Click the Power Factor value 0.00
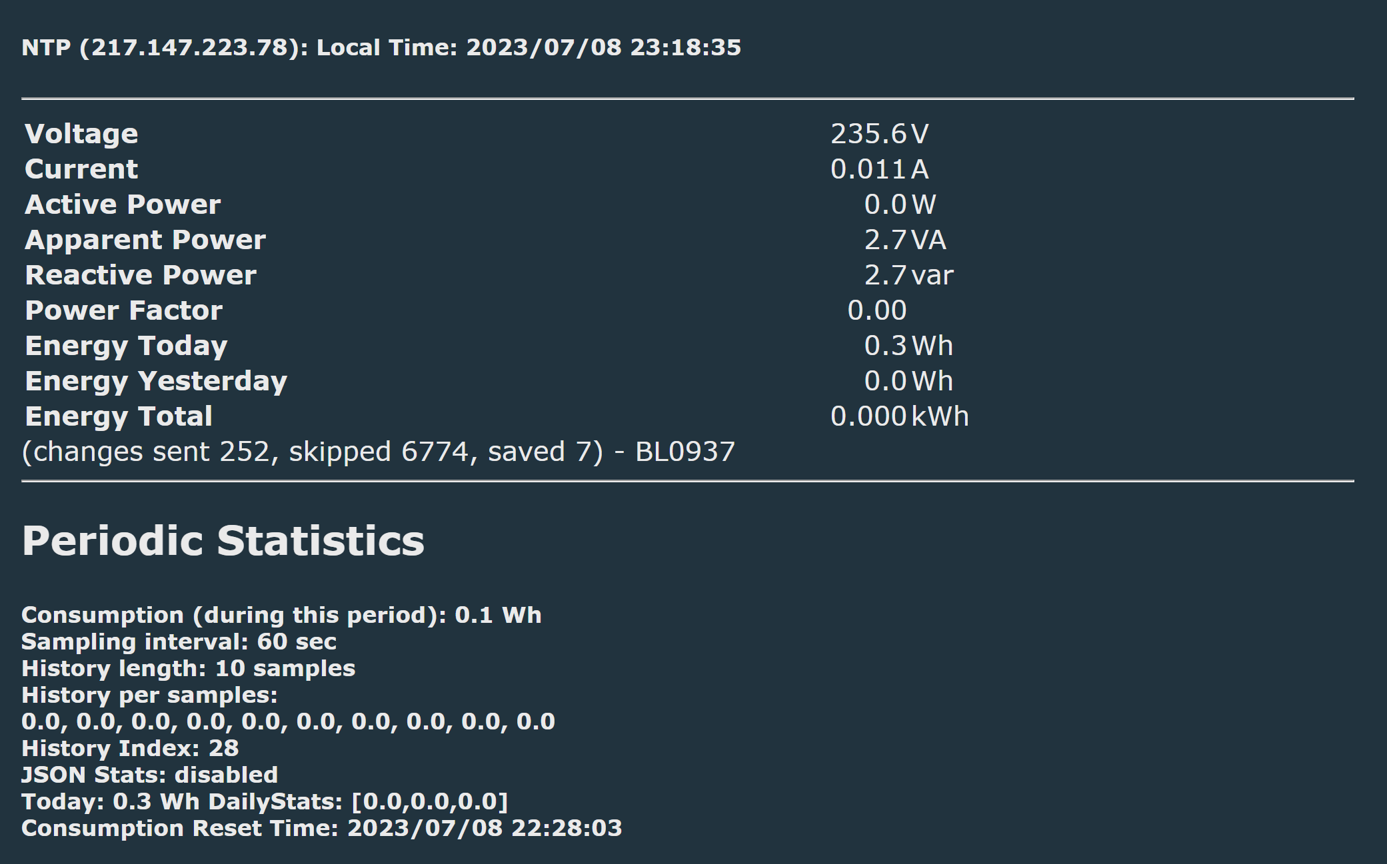Image resolution: width=1387 pixels, height=864 pixels. (x=877, y=310)
